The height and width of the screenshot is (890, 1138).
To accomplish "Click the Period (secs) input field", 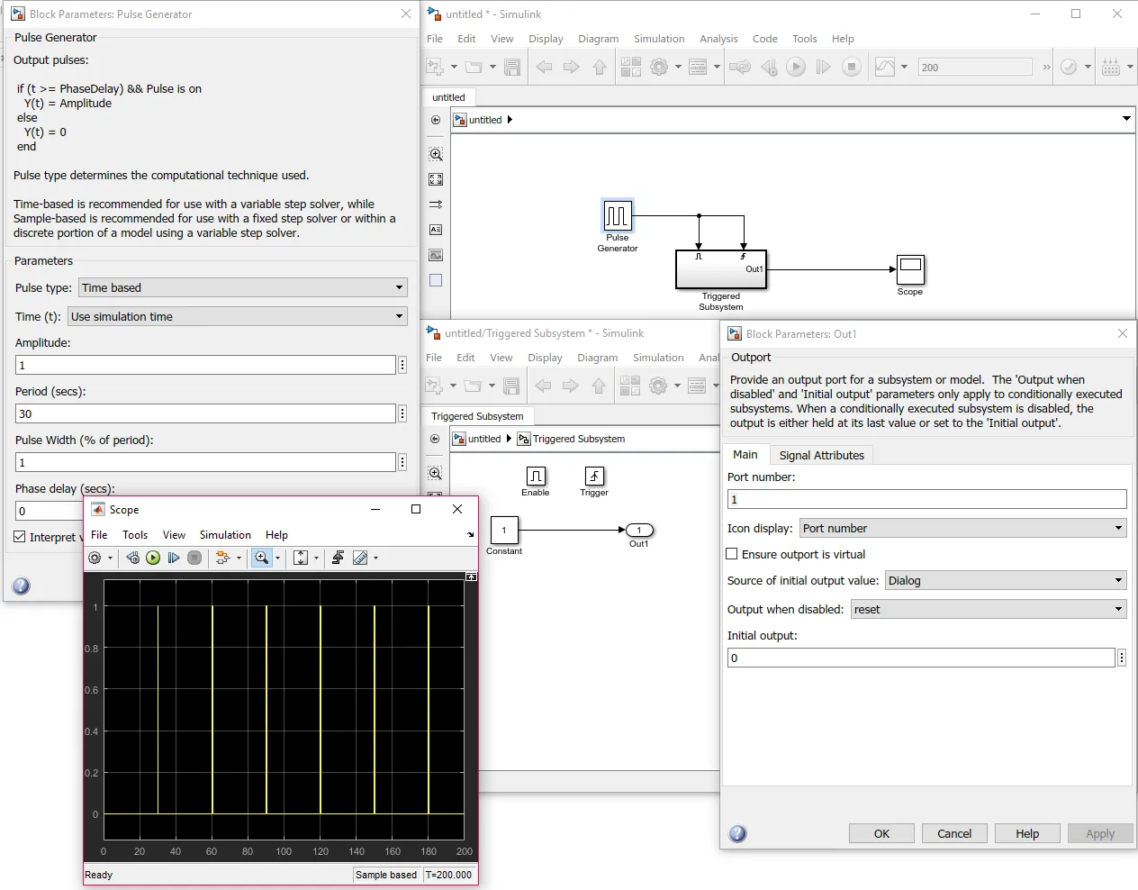I will click(x=205, y=413).
